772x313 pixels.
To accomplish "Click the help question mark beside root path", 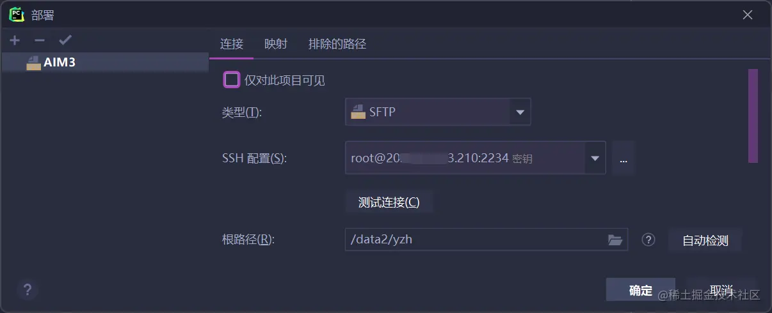I will (649, 240).
